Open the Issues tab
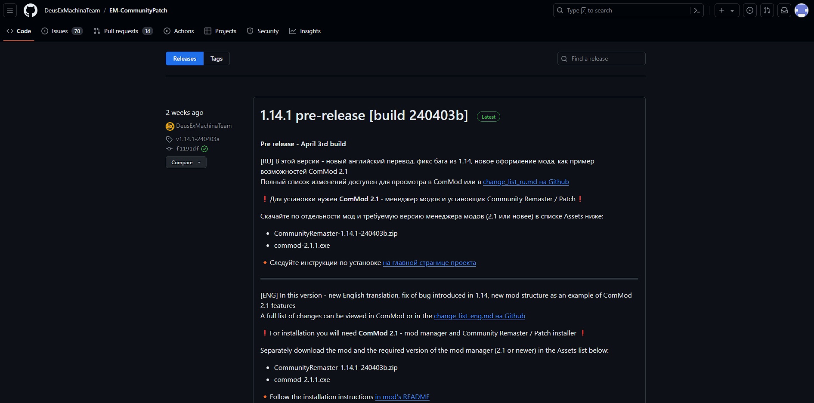 62,31
